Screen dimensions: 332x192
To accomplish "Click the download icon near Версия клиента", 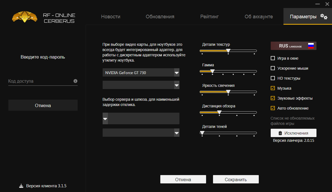I will click(x=21, y=186).
